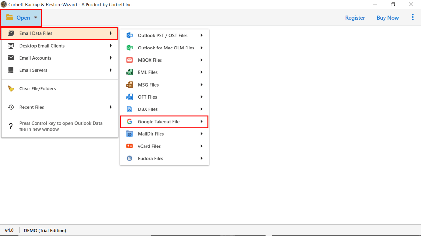Select MSG Files option

point(164,85)
